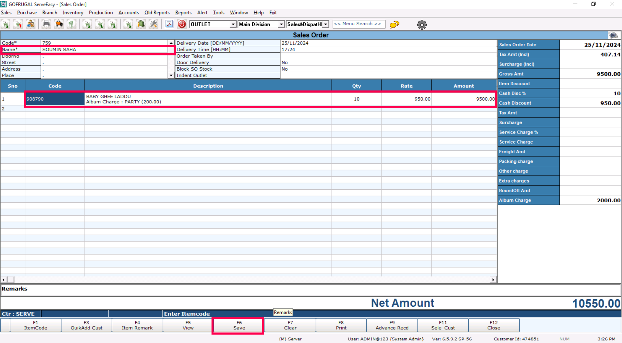Click the wrench and screwdriver tools icon

click(153, 24)
